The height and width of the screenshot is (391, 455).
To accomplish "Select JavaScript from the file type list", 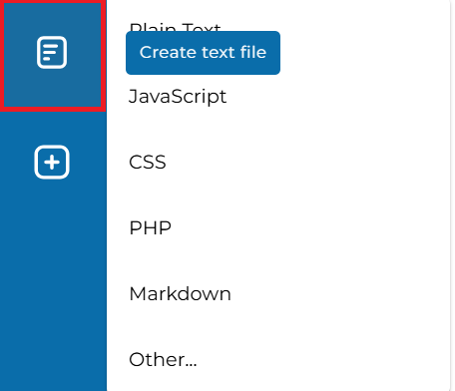I will (178, 97).
